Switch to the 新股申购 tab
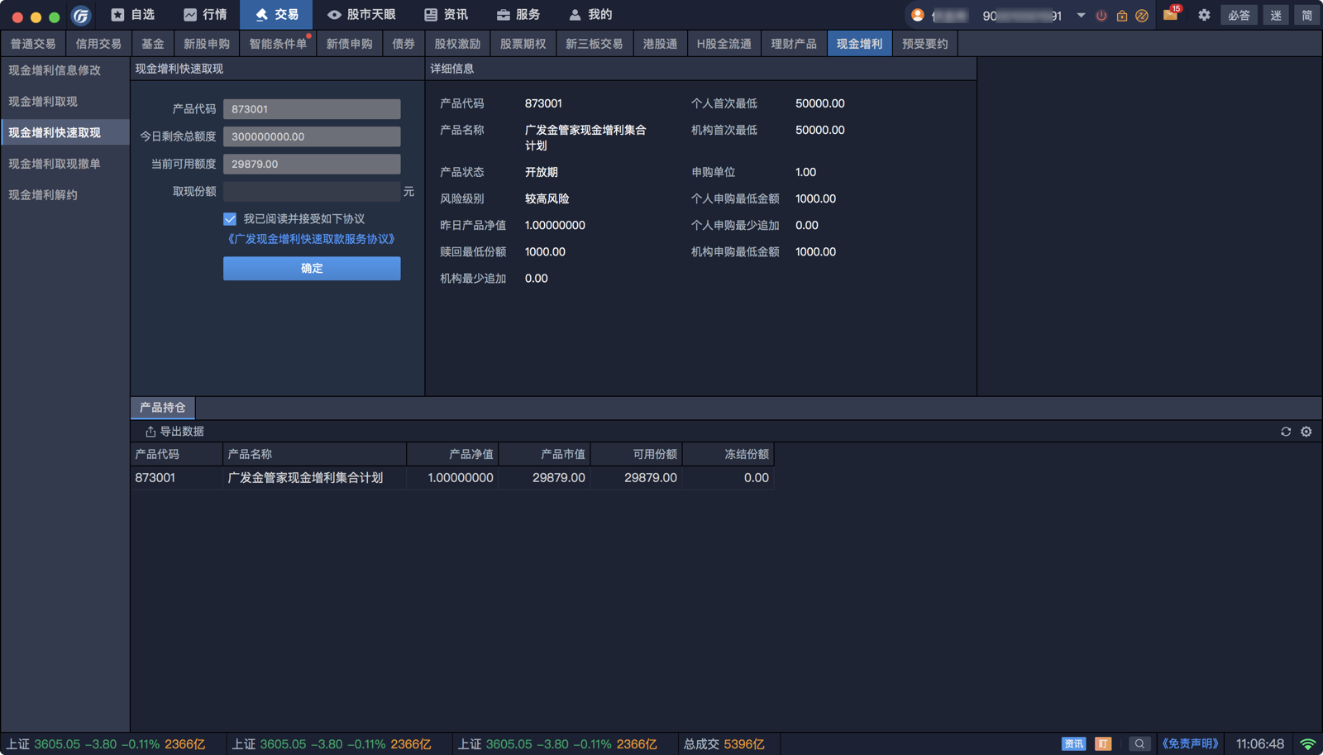The height and width of the screenshot is (755, 1323). tap(207, 44)
